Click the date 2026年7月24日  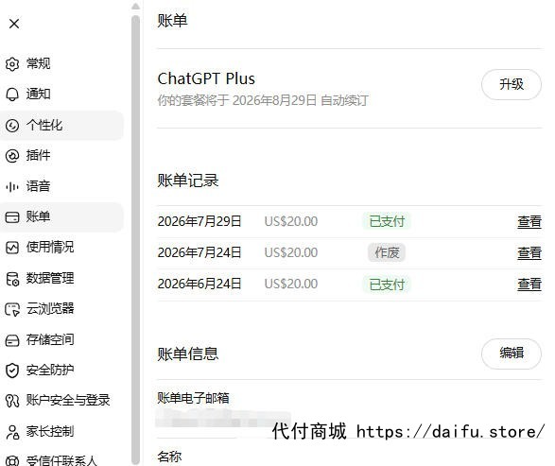click(x=199, y=252)
